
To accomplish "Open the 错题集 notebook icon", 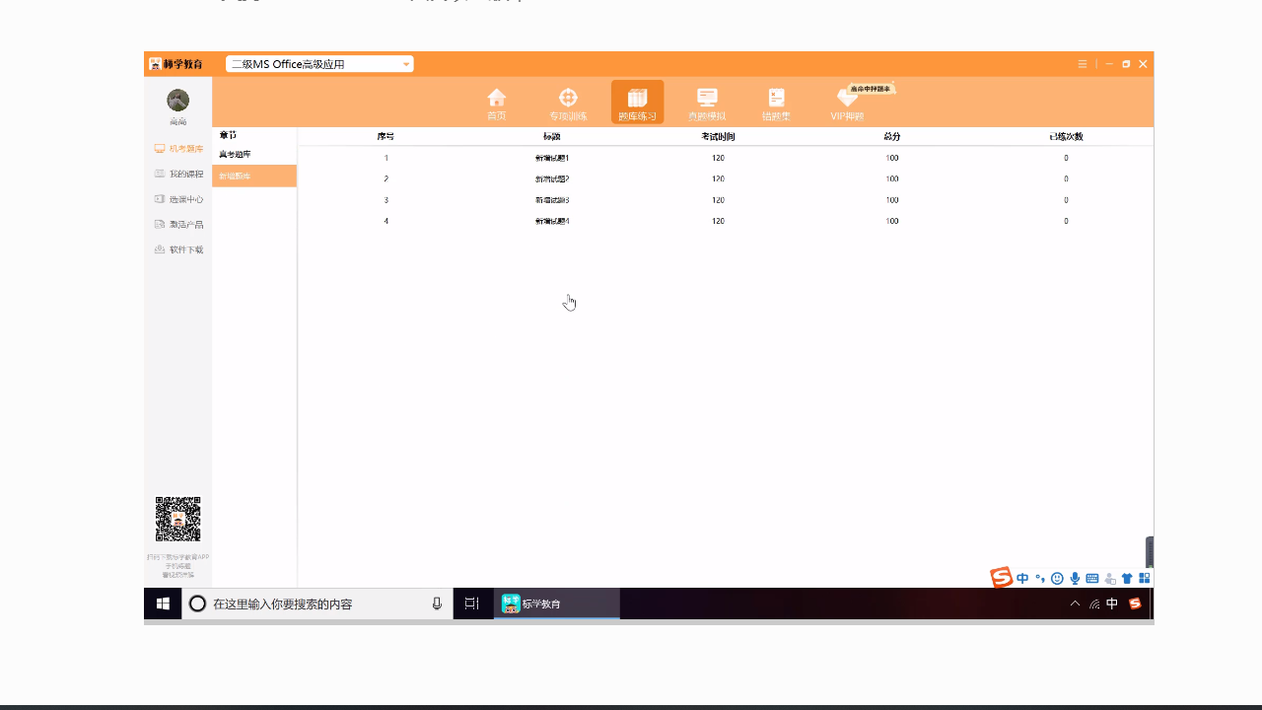I will pyautogui.click(x=777, y=99).
